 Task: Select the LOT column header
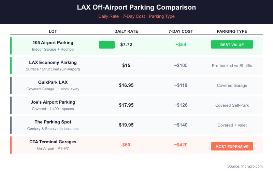[53, 31]
